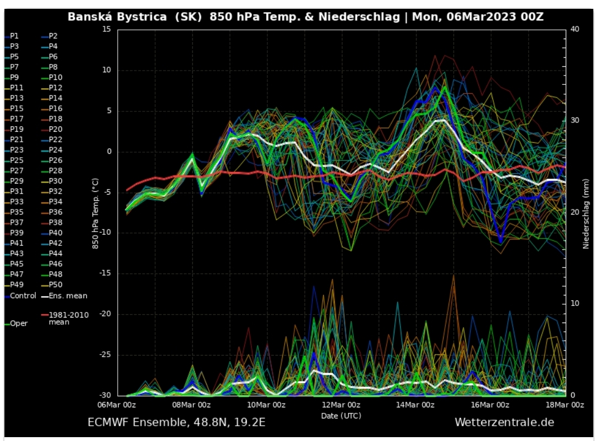Click ECMWF Ensemble, 48.8N, 19.2E caption
The height and width of the screenshot is (441, 595).
point(176,422)
